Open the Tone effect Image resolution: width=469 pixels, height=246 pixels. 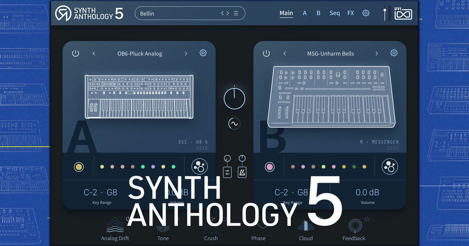point(163,230)
